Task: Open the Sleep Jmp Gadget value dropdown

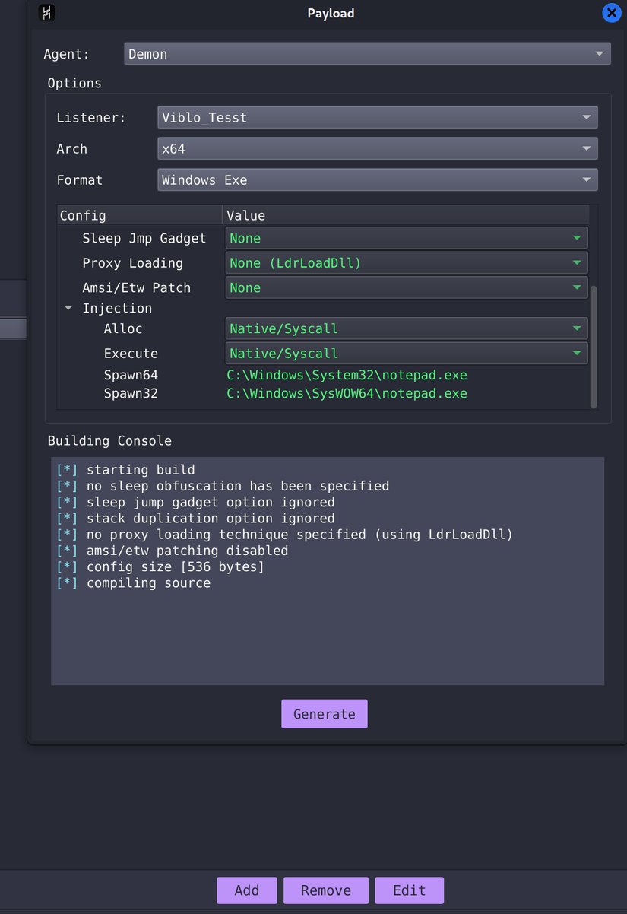Action: pos(407,239)
